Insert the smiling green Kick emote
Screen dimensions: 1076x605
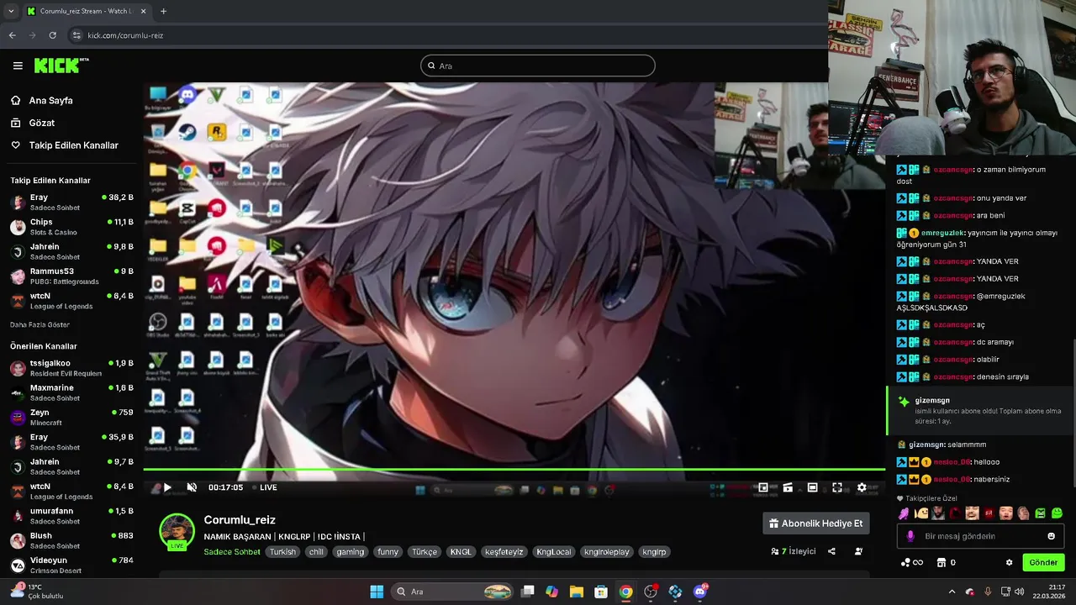(1058, 513)
